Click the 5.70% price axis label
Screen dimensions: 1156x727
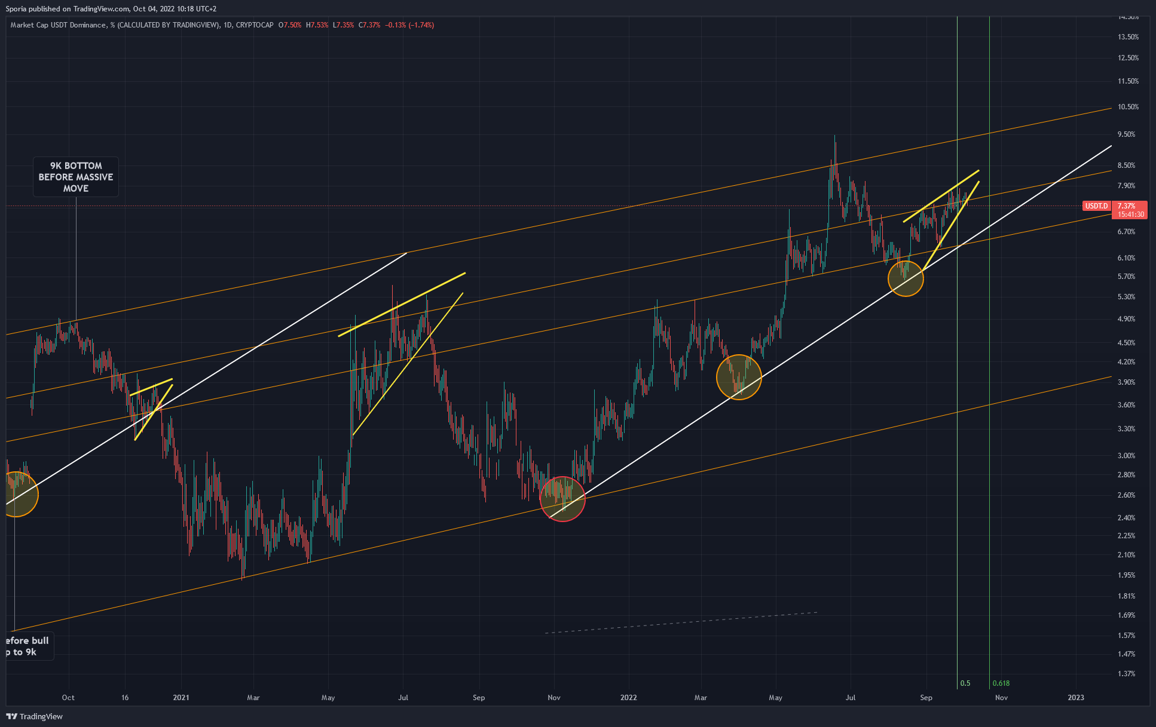tap(1127, 277)
